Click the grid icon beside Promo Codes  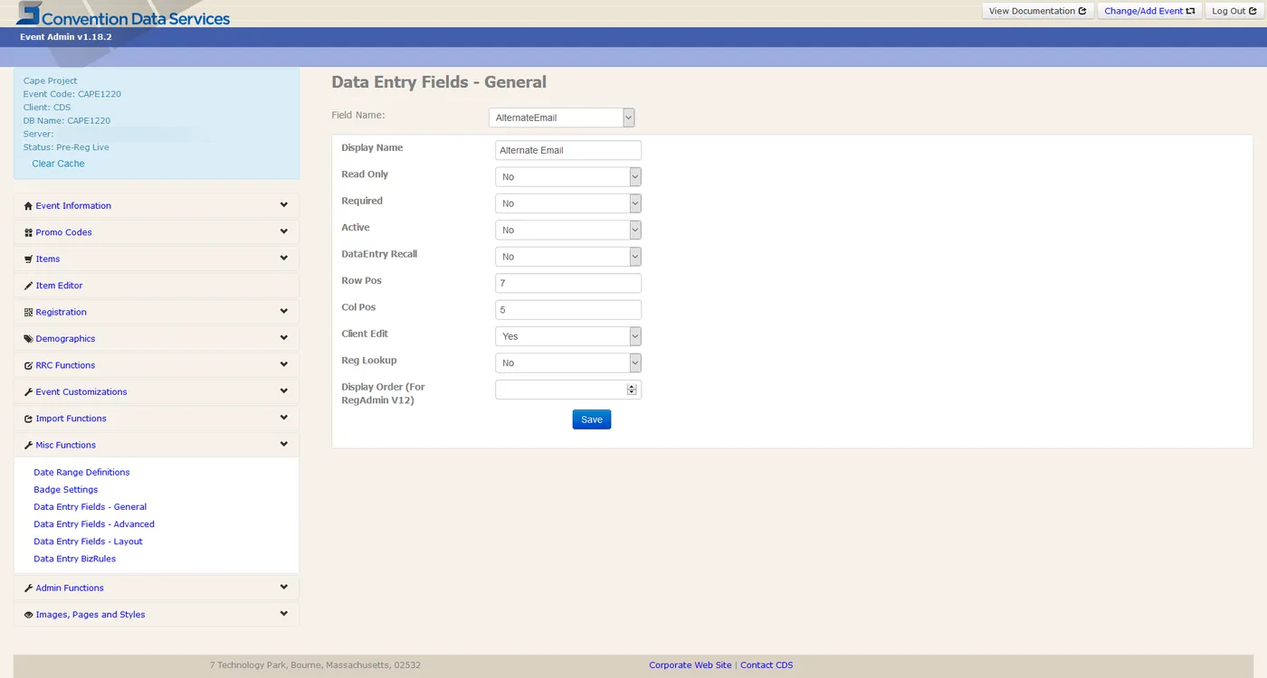pos(28,232)
